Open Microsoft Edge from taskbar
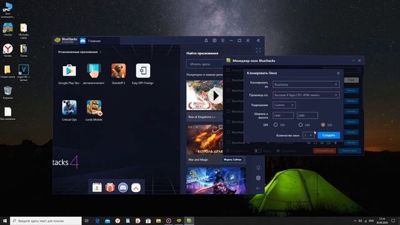The image size is (400, 225). point(97,221)
